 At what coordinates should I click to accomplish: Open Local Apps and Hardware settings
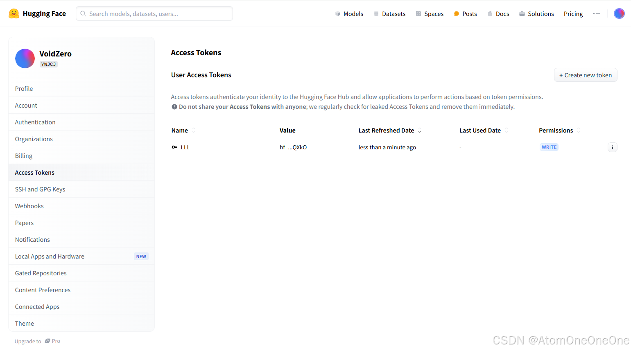[x=81, y=256]
